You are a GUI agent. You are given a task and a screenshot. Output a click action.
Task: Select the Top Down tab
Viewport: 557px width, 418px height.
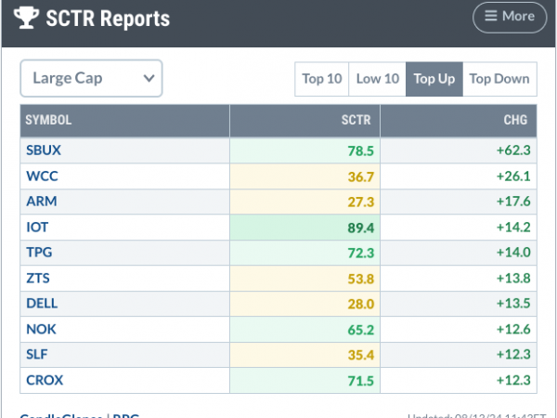tap(499, 79)
